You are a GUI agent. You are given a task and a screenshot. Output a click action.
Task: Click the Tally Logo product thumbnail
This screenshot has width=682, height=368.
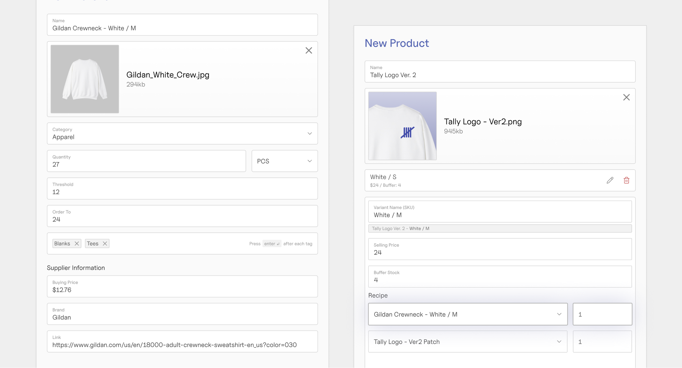click(x=402, y=126)
